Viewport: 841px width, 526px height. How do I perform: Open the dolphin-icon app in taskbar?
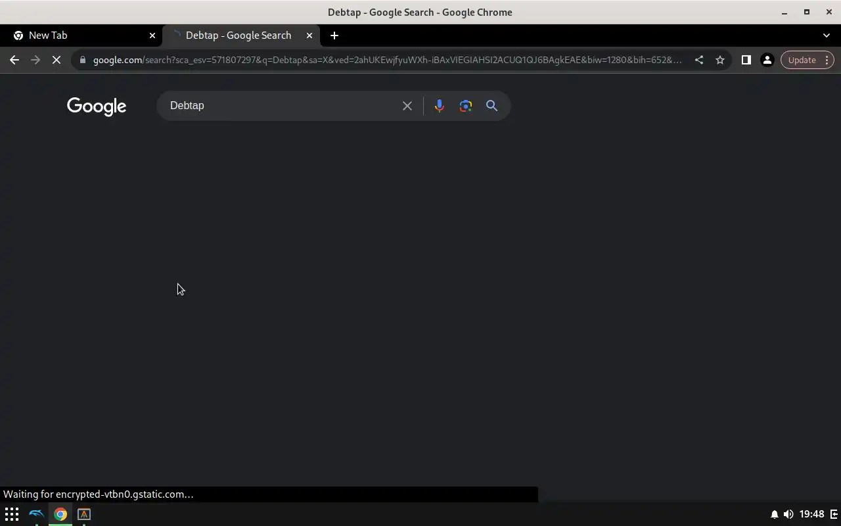(36, 514)
